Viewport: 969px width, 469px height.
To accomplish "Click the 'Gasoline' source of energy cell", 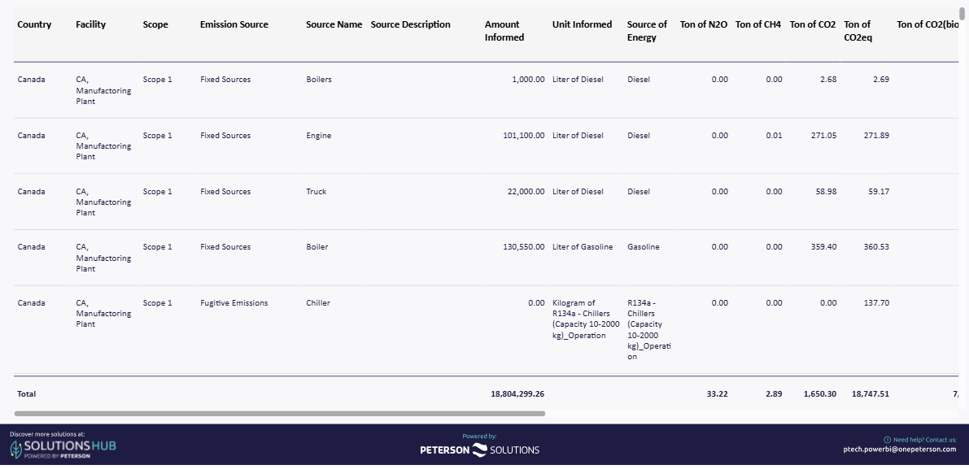I will tap(644, 247).
